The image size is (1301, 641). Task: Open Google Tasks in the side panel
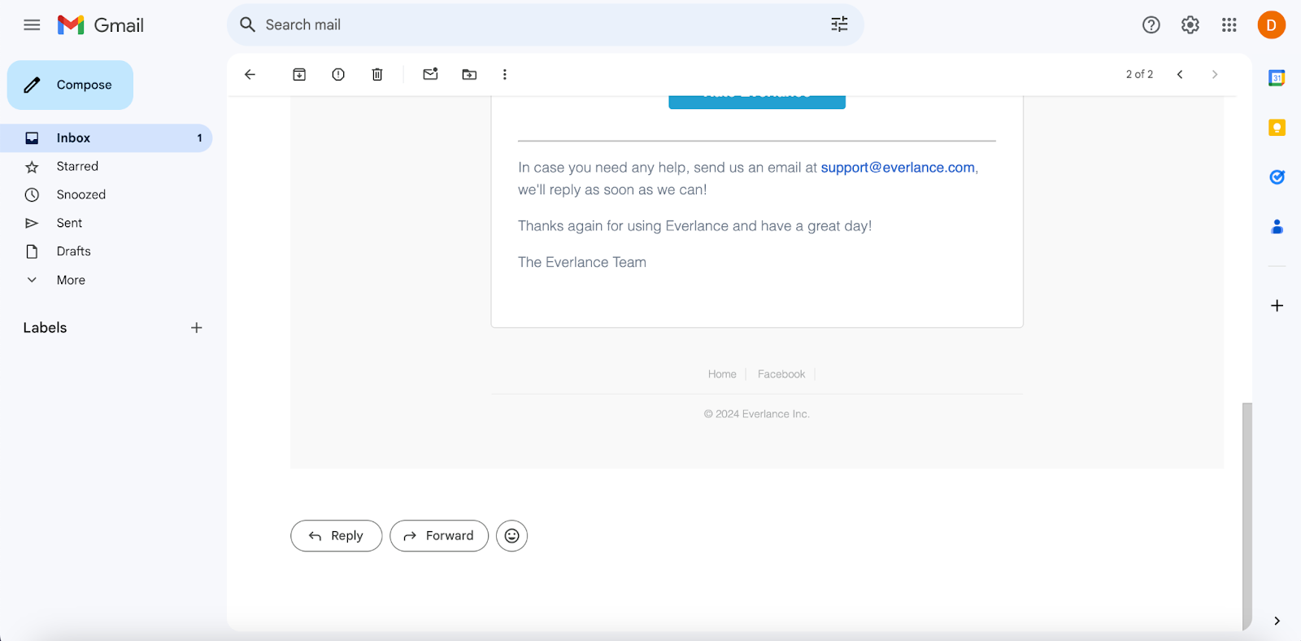[x=1277, y=177]
